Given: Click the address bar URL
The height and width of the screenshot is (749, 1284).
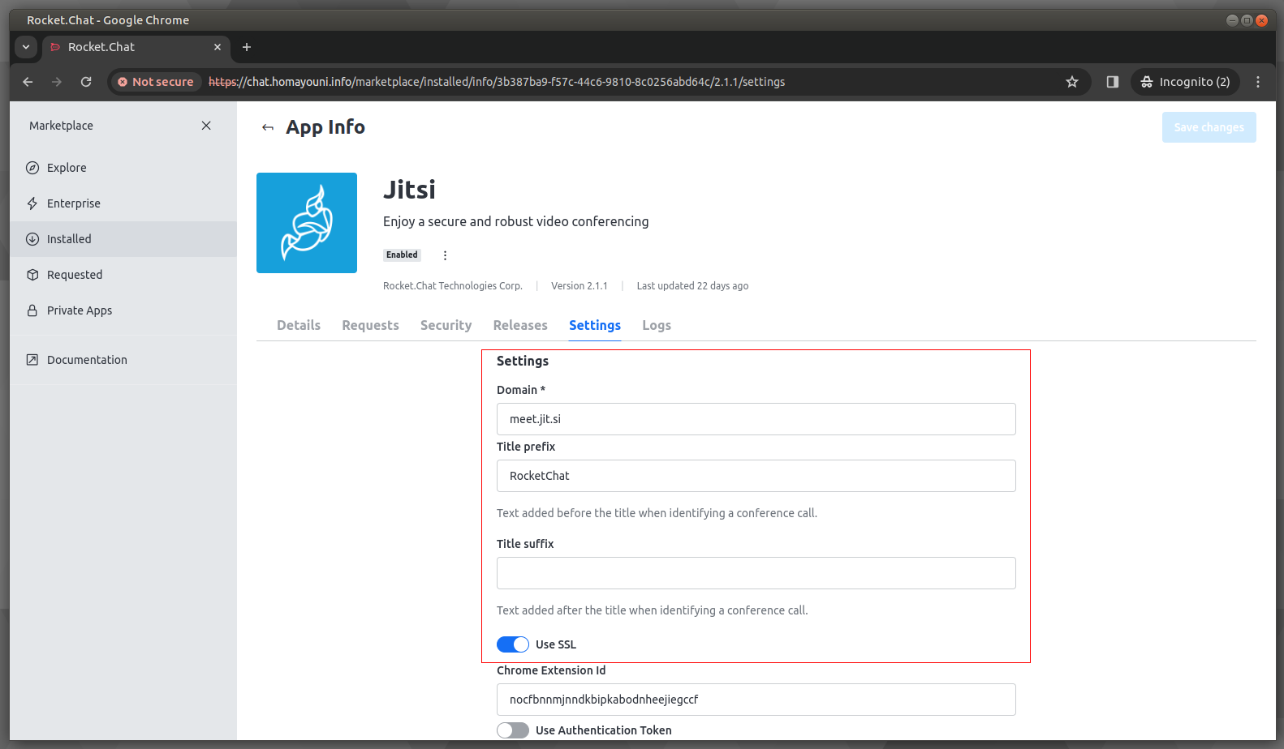Looking at the screenshot, I should 497,82.
